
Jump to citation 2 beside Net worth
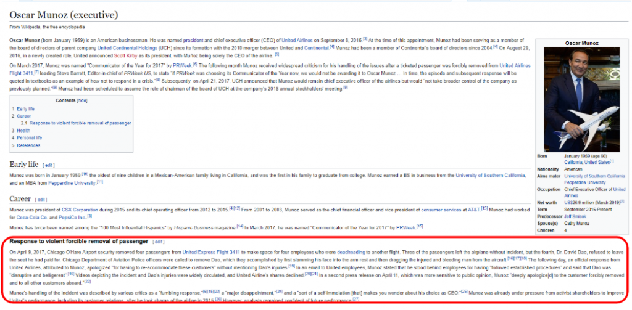pos(622,202)
